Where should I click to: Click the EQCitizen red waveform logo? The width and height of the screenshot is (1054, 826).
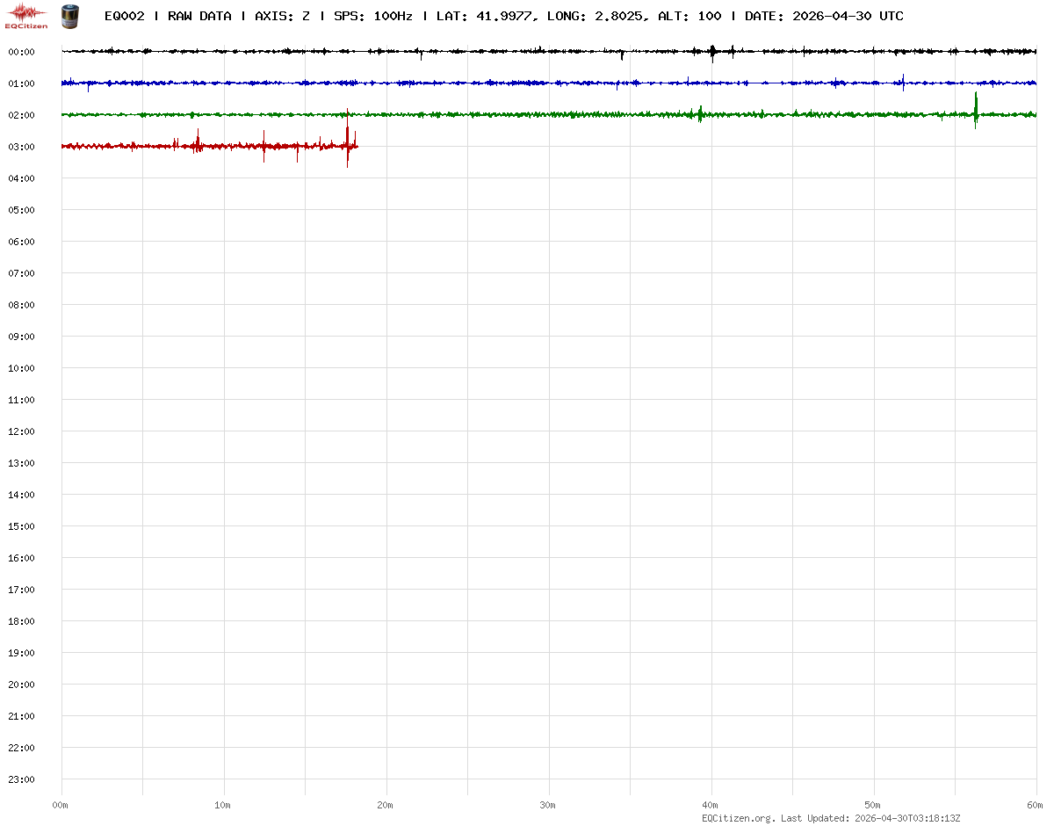(26, 15)
